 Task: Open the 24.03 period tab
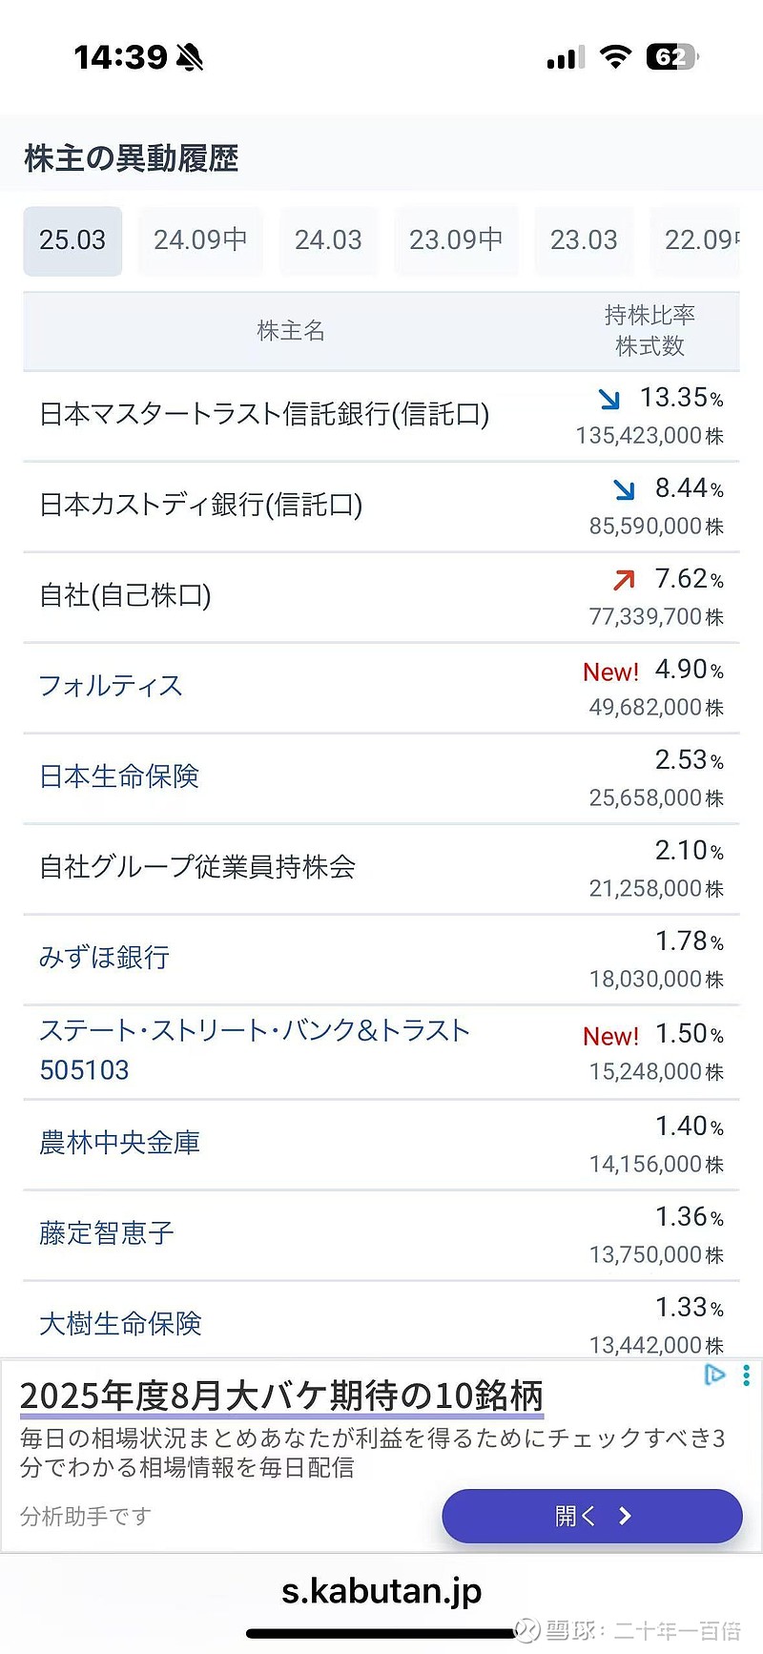tap(328, 240)
